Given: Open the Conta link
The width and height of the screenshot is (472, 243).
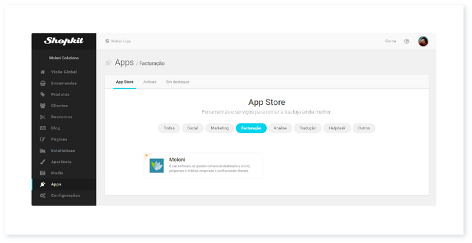Looking at the screenshot, I should point(391,41).
